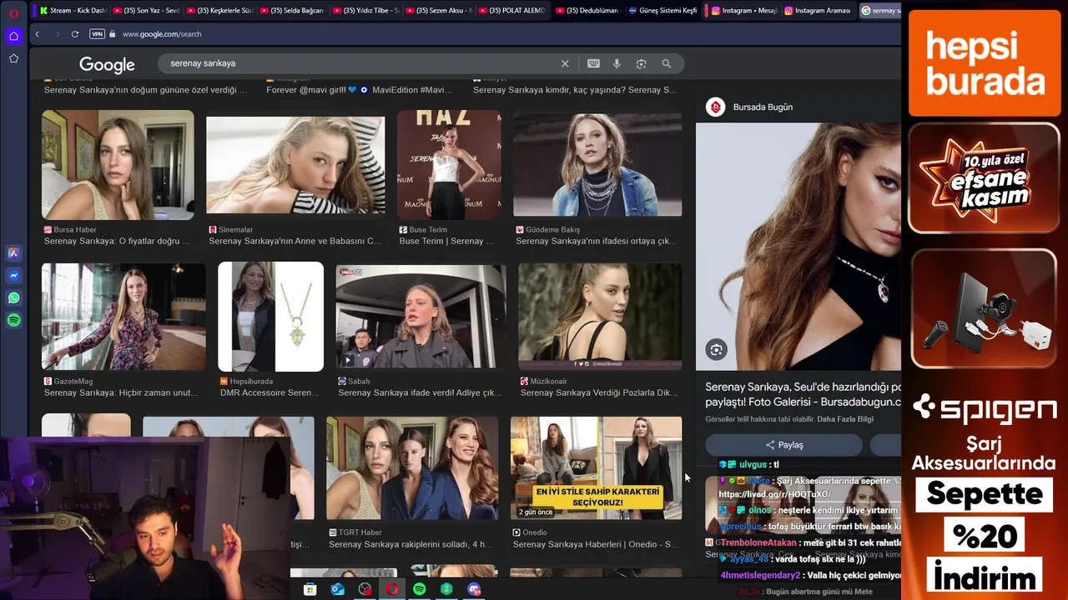Switch to the Instagram Araması tab

[x=819, y=11]
